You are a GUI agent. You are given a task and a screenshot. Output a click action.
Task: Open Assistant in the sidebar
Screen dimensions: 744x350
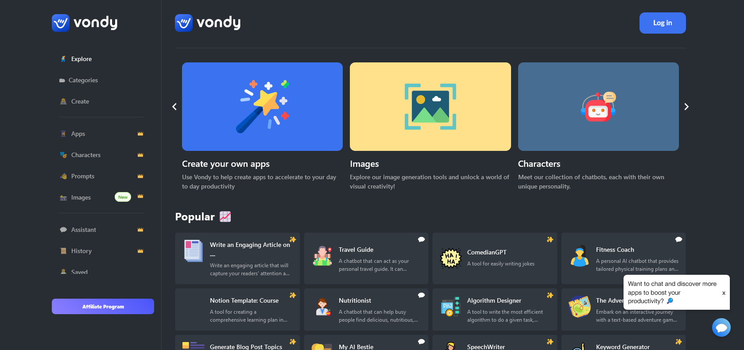[x=83, y=230]
